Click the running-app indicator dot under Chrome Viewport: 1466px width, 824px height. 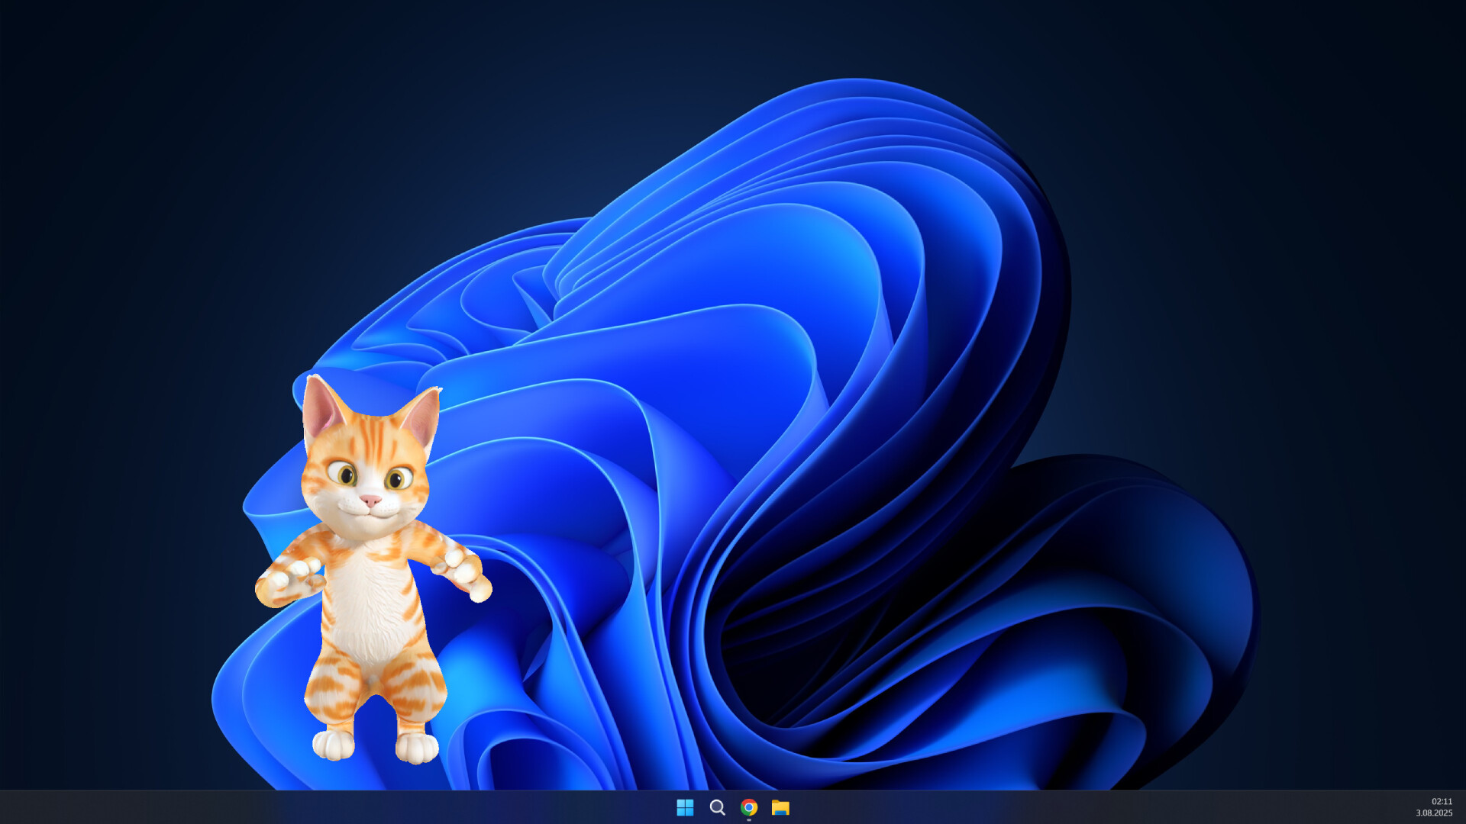point(748,819)
